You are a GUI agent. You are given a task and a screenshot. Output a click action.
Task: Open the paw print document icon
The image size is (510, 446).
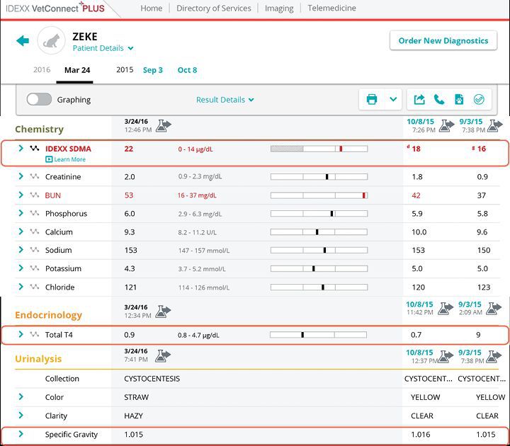(459, 100)
